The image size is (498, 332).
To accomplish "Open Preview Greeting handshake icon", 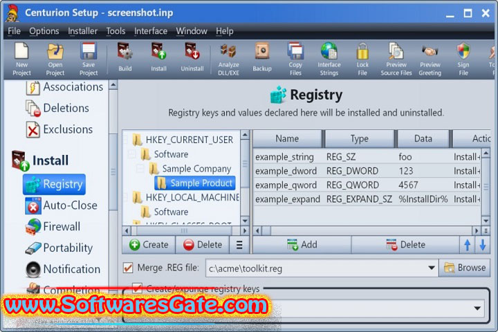I will tap(430, 59).
